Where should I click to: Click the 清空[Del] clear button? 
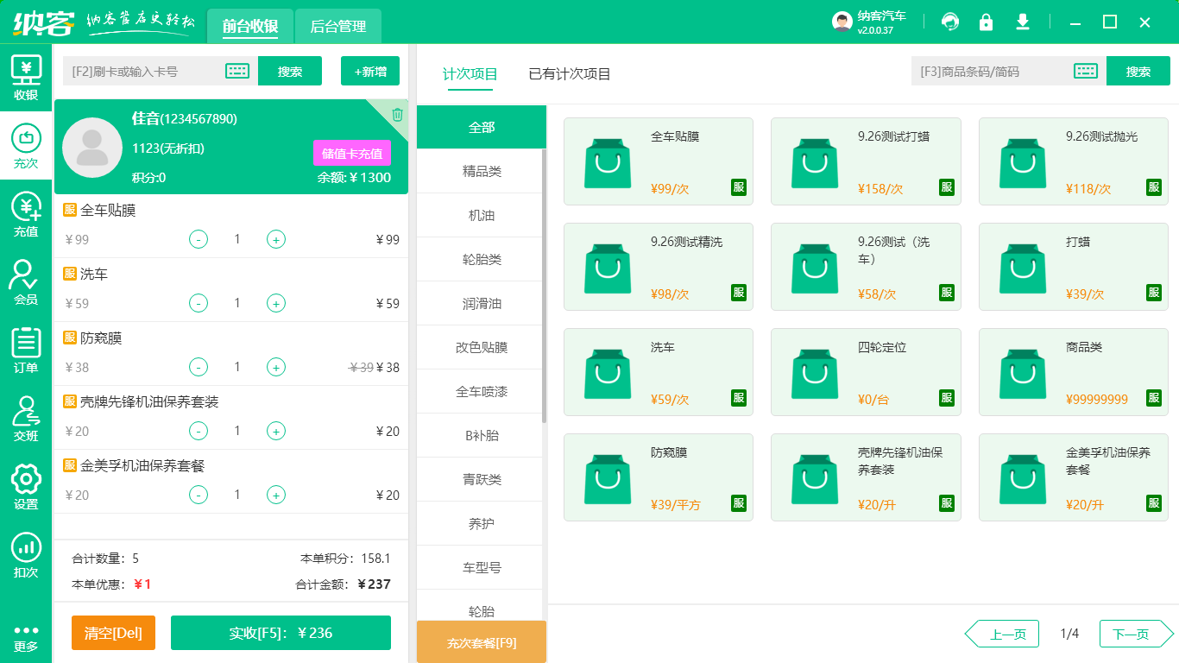tap(113, 633)
